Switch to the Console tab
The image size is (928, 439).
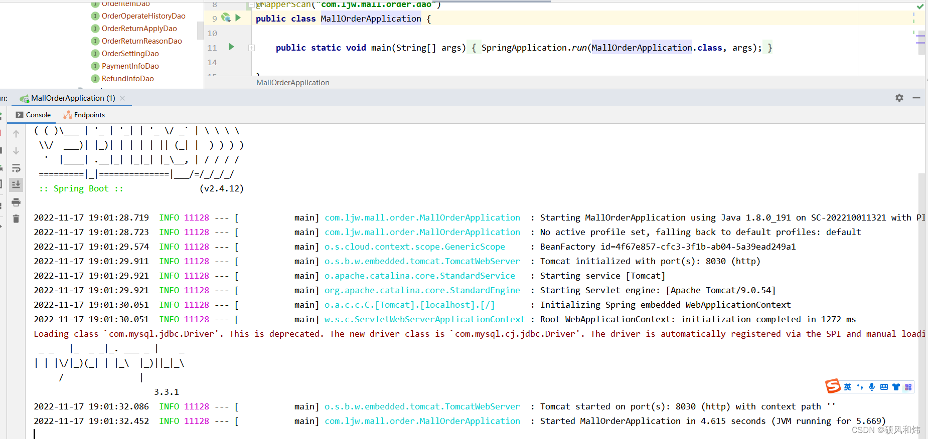(33, 115)
